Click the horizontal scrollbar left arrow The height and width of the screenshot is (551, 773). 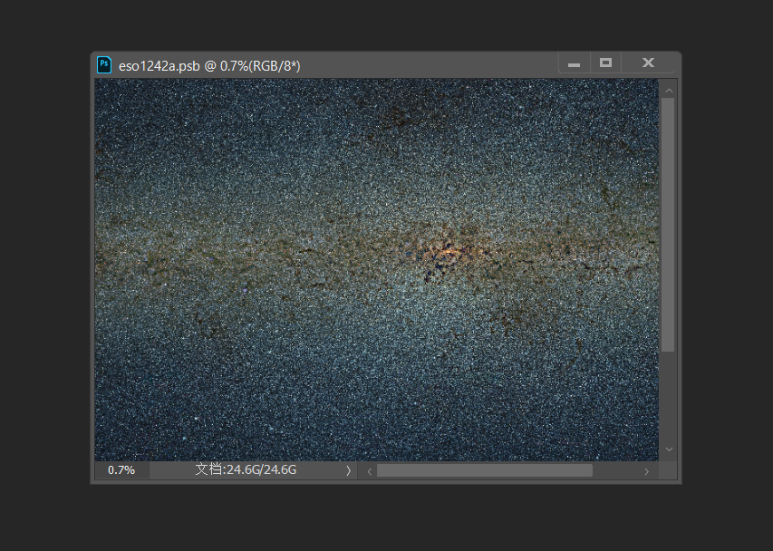pos(369,471)
